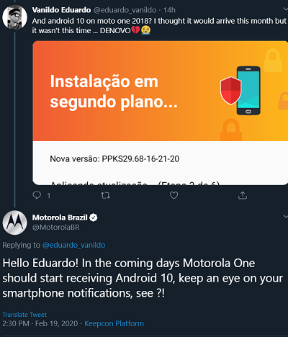Open Motorola Brazil's logo avatar
288x337 pixels.
pyautogui.click(x=14, y=223)
